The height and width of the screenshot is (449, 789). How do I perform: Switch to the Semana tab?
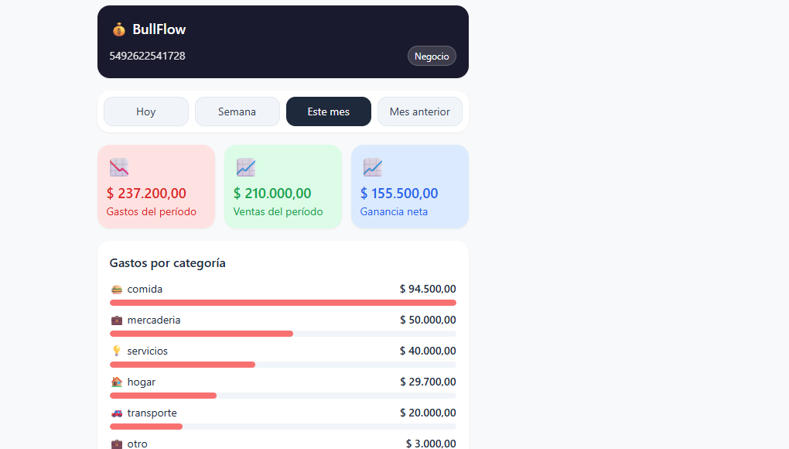tap(237, 111)
